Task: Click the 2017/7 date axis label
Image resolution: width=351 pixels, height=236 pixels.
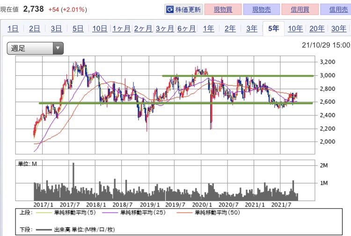Action: 70,205
